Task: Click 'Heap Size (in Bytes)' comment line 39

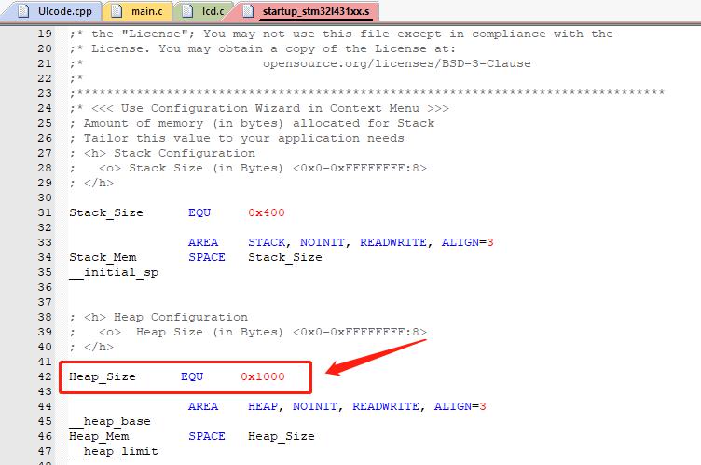Action: coord(210,332)
